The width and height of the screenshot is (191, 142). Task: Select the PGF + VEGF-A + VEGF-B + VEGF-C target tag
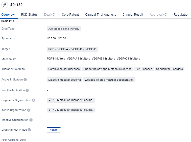(x=72, y=49)
